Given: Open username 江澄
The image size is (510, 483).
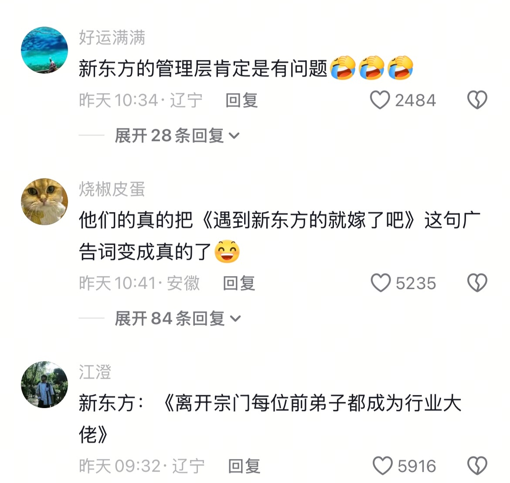Looking at the screenshot, I should [x=95, y=372].
